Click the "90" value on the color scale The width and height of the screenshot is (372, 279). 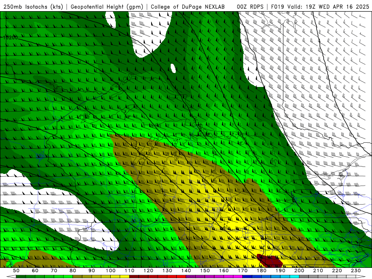coord(92,271)
